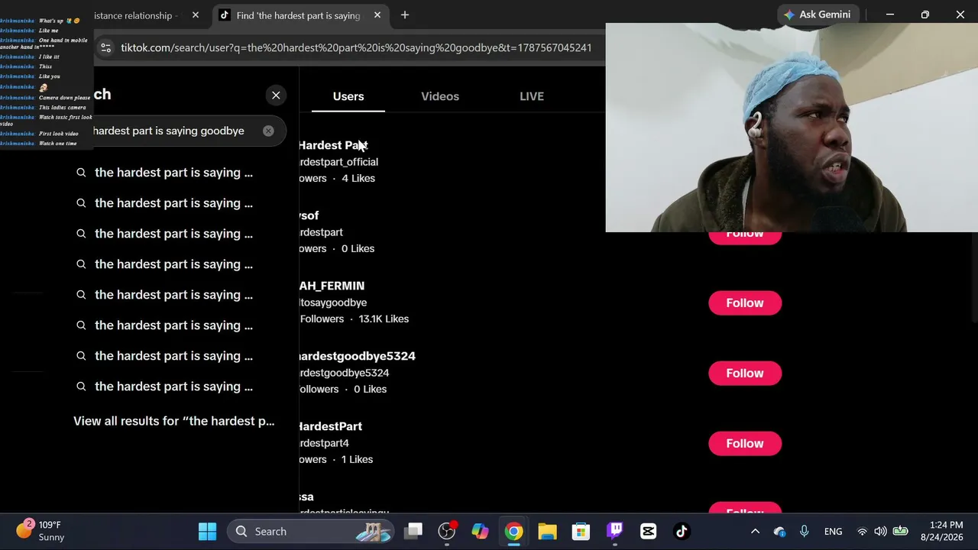Open 'View all results for' link

click(174, 421)
